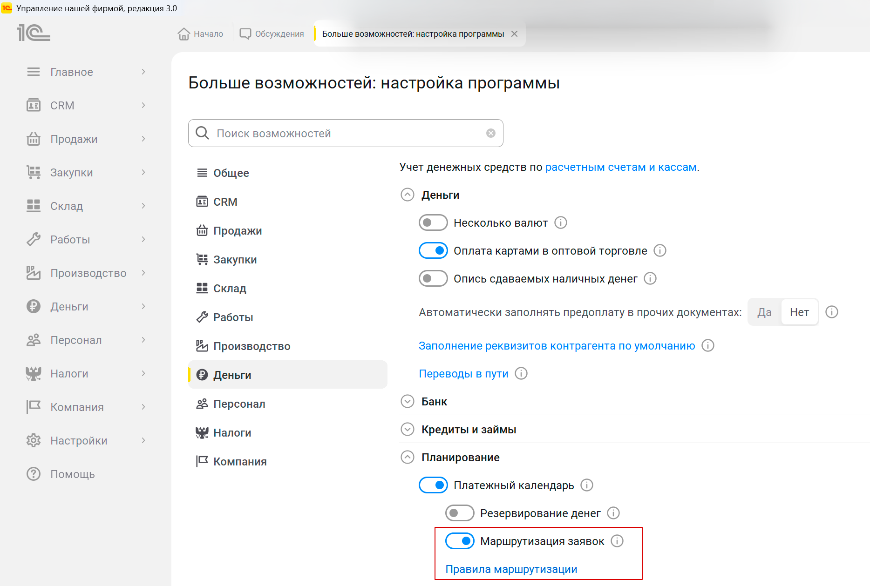Turn off the Маршрутизация заявок toggle
The image size is (870, 586).
coord(460,541)
